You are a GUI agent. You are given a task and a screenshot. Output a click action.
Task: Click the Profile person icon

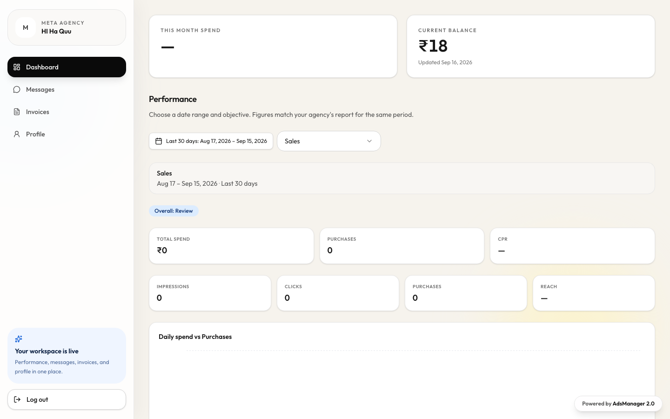point(17,134)
